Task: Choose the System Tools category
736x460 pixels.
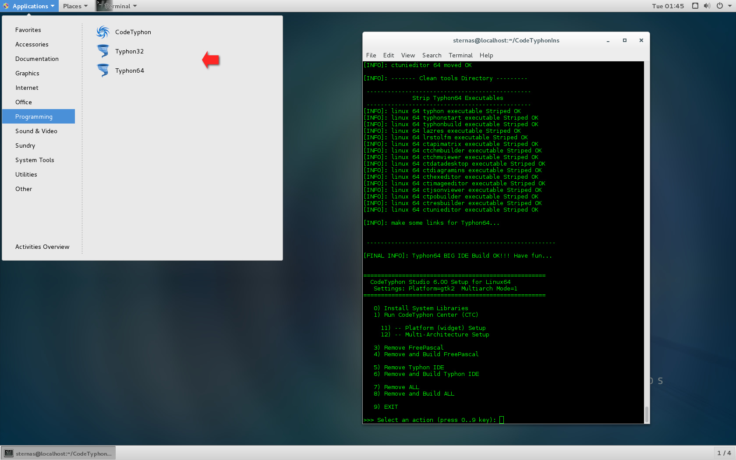Action: [35, 160]
